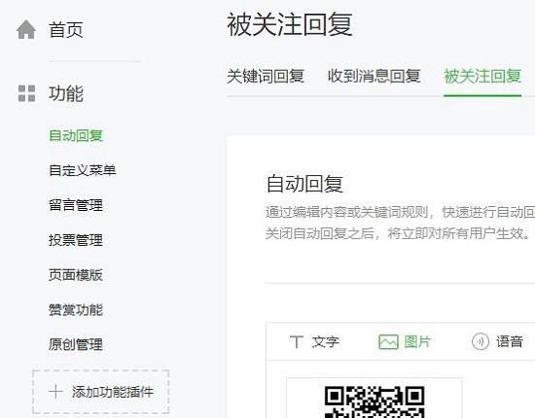
Task: Open 赞赏功能 in the sidebar
Action: pos(76,309)
